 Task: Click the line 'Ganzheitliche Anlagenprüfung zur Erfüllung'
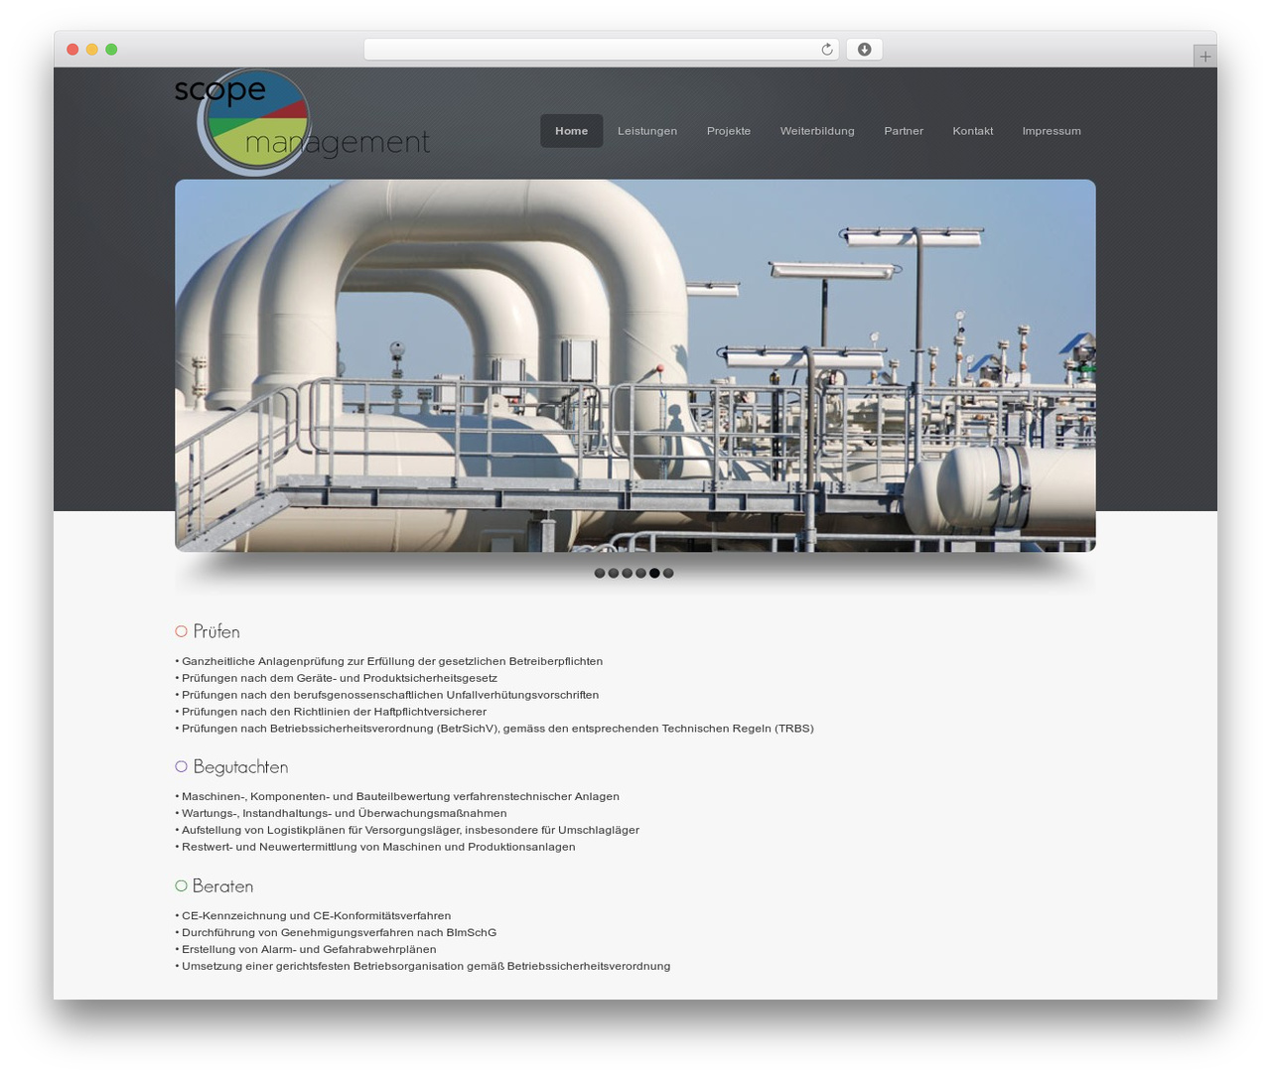click(x=389, y=661)
